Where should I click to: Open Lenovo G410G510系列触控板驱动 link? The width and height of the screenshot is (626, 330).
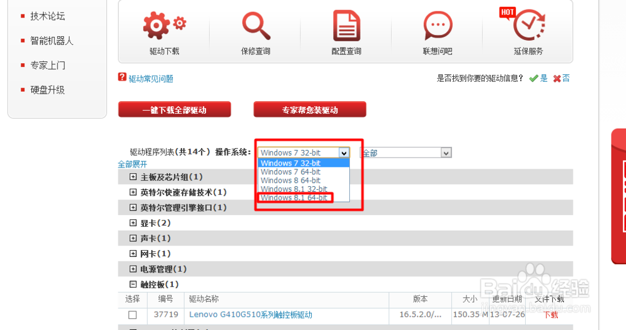[x=250, y=314]
